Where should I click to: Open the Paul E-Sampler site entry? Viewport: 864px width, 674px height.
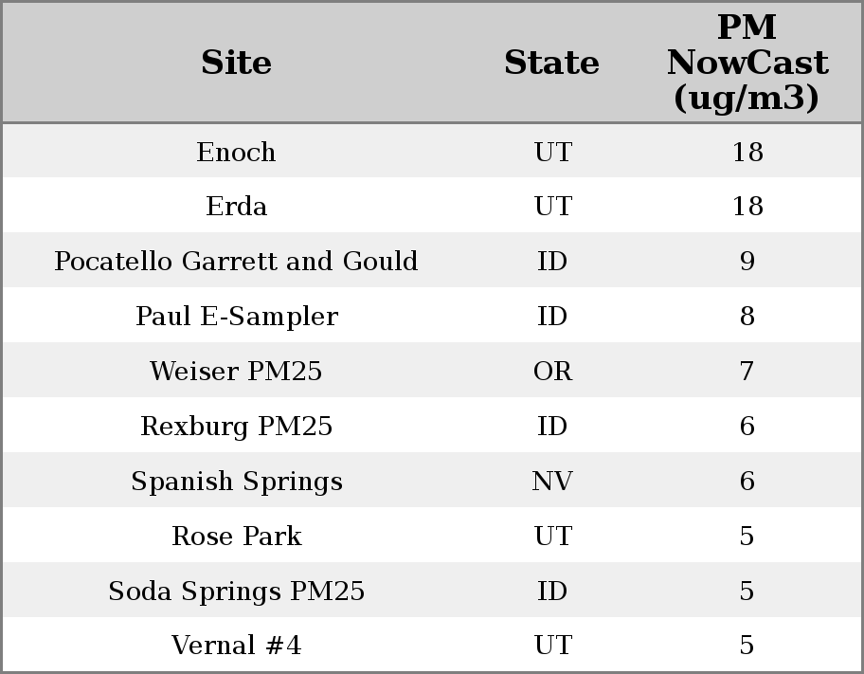coord(236,317)
